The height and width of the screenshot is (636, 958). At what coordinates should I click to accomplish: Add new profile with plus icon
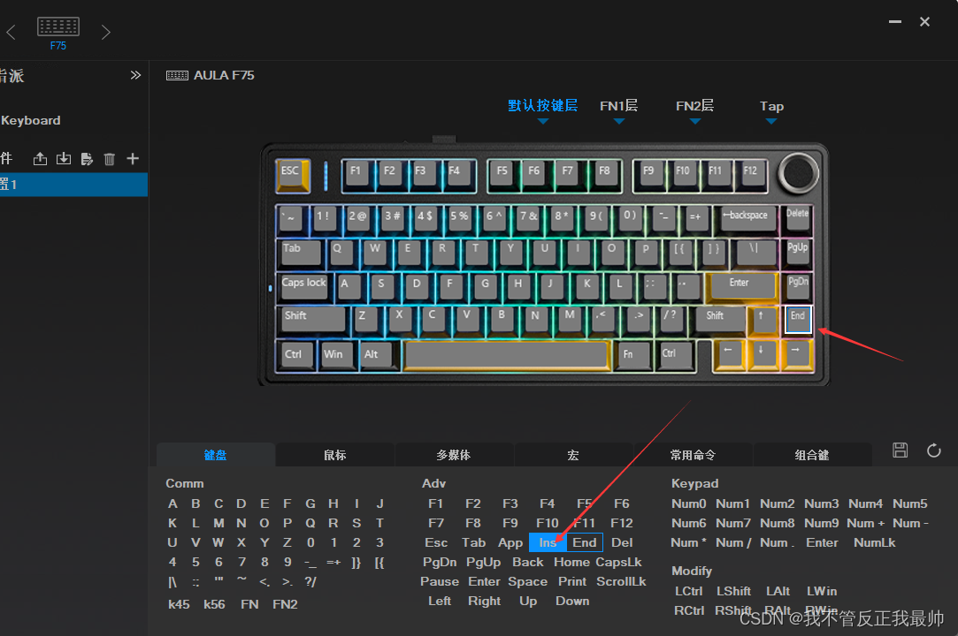point(133,159)
